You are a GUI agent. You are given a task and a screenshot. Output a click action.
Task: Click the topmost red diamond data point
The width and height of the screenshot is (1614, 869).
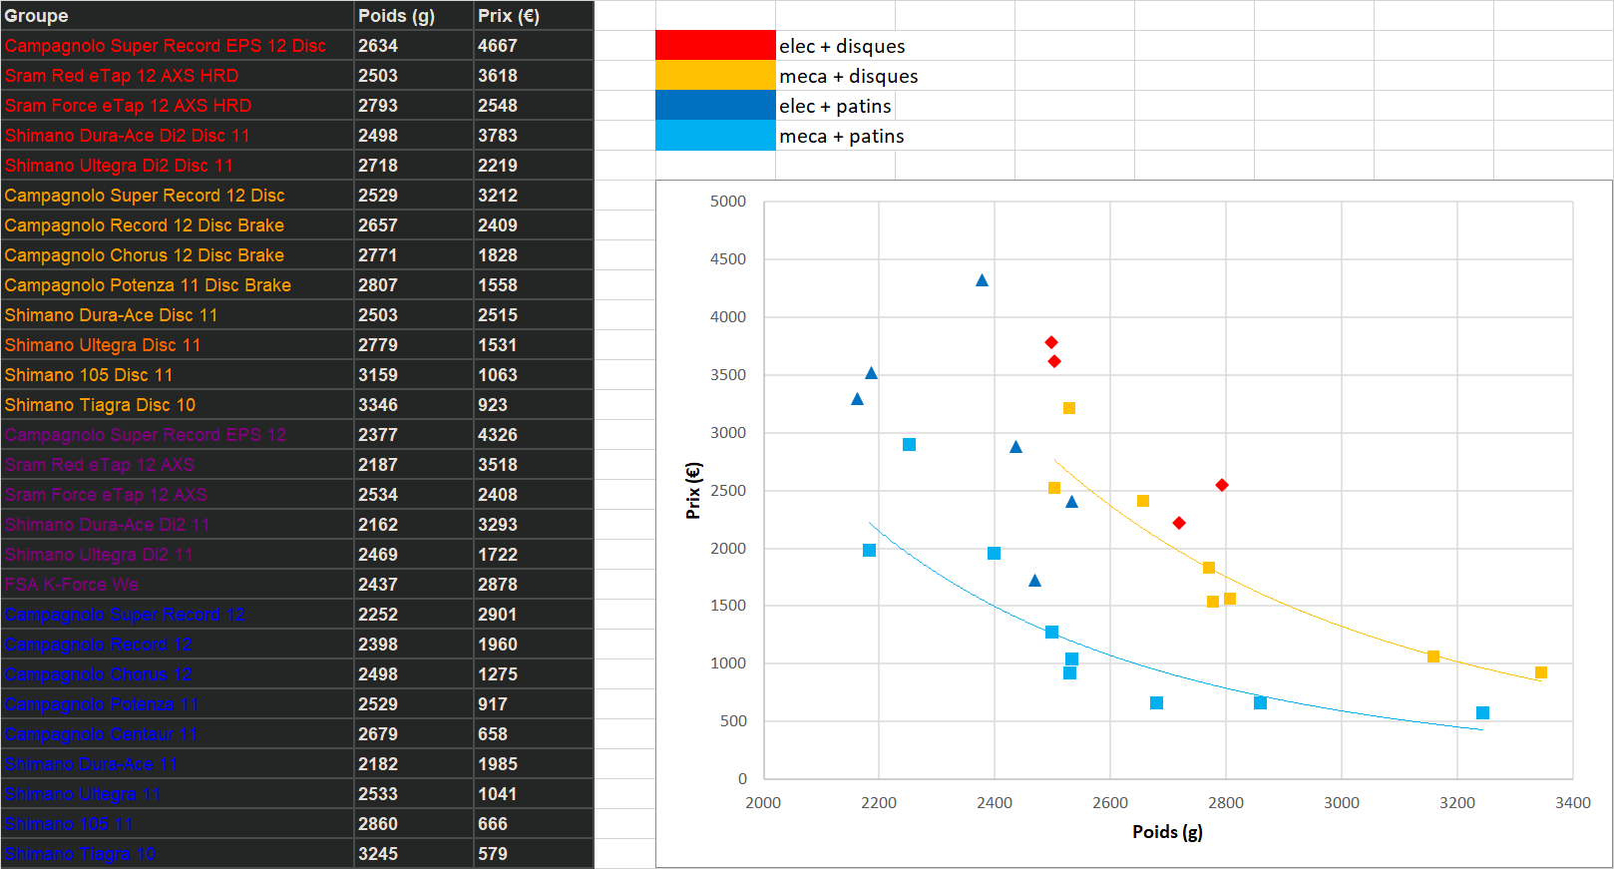point(1051,342)
